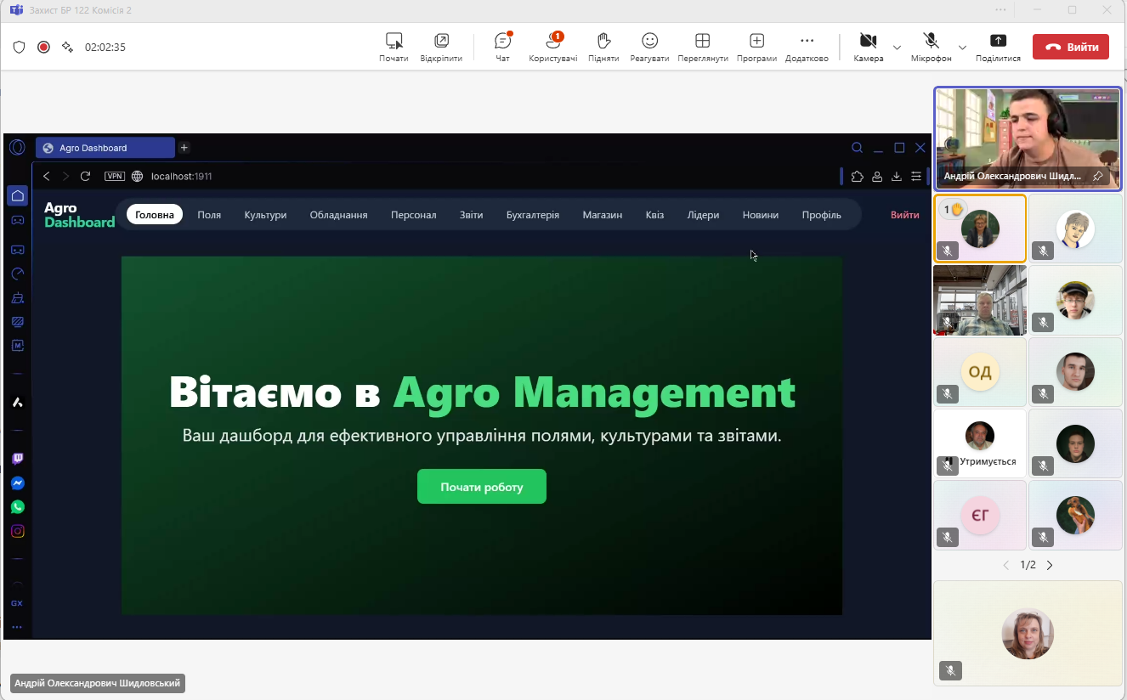Screen dimensions: 1127x700
Task: Open Messenger from the browser sidebar
Action: point(17,483)
